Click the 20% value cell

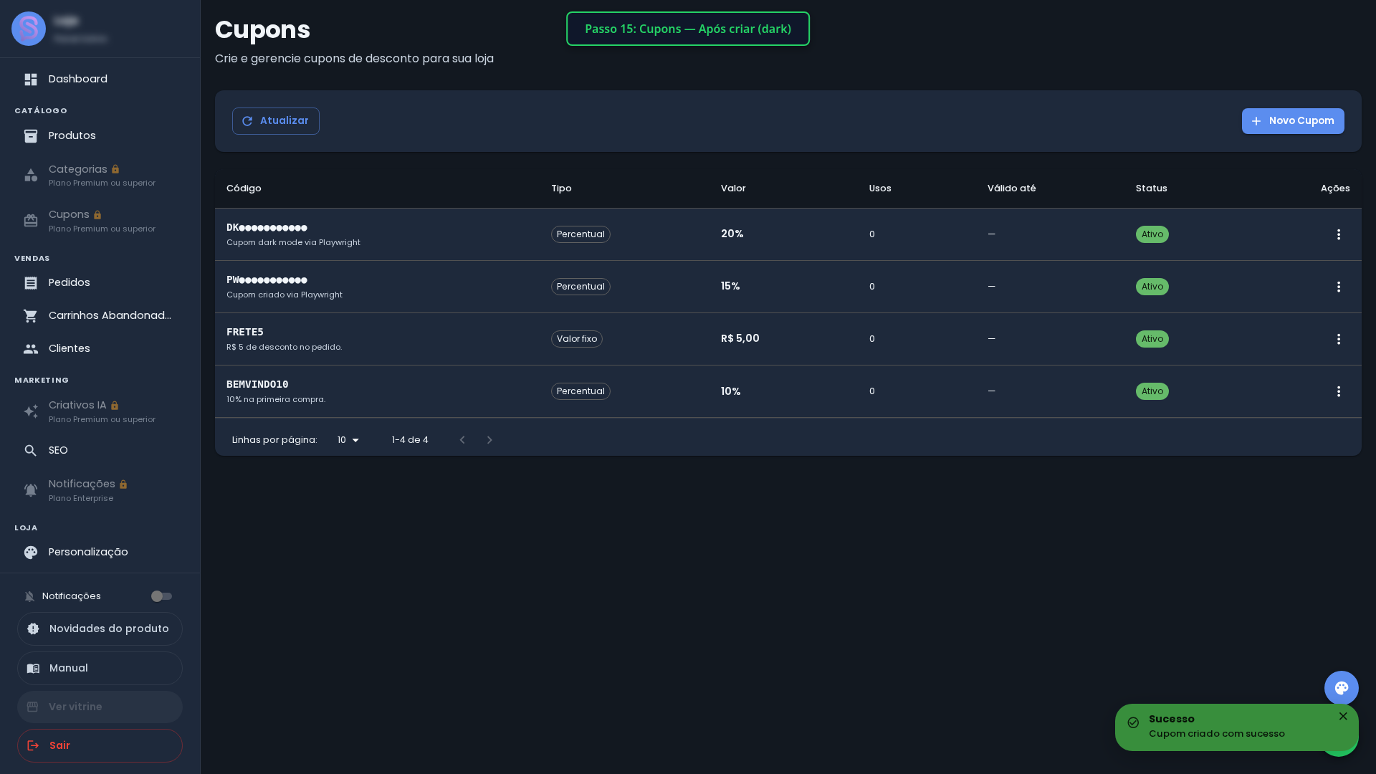[732, 234]
